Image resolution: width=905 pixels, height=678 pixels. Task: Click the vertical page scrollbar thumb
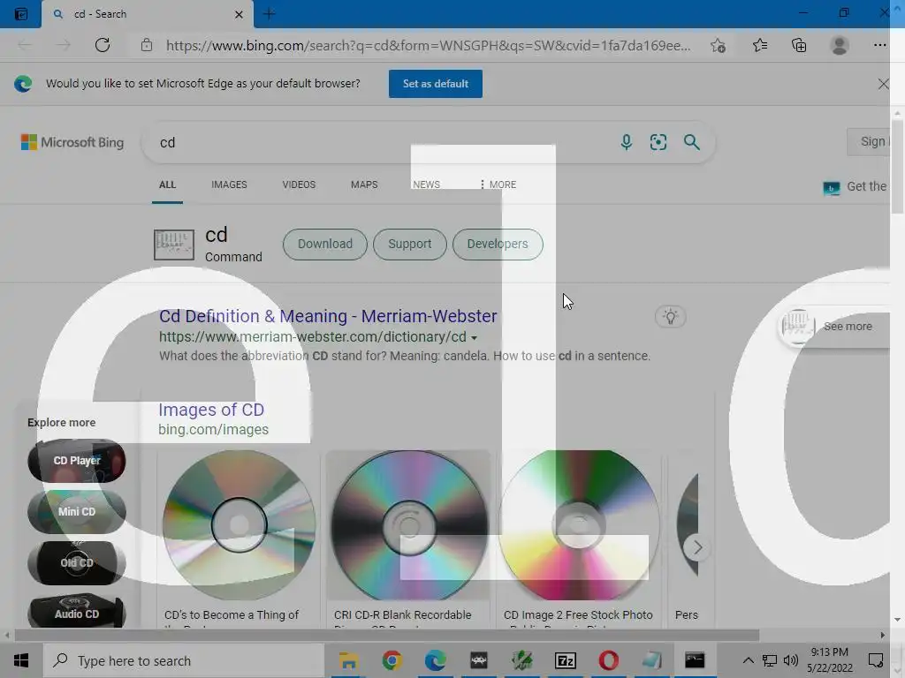897,167
